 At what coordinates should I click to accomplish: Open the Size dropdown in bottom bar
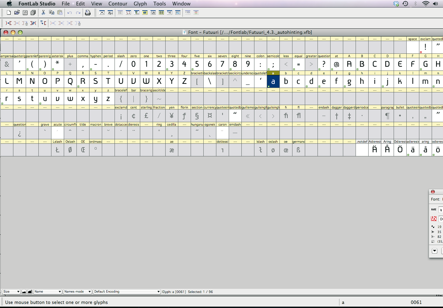coord(11,292)
